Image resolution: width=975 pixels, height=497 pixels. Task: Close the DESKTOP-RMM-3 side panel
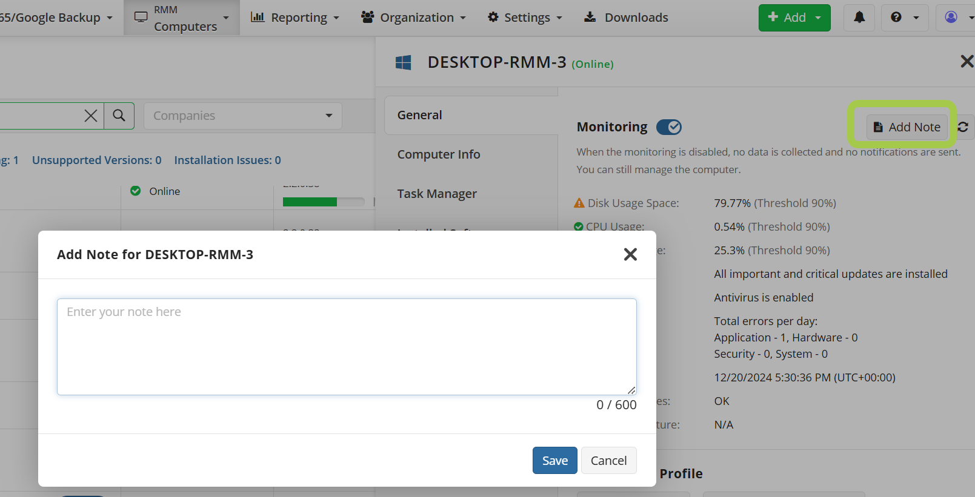point(967,61)
